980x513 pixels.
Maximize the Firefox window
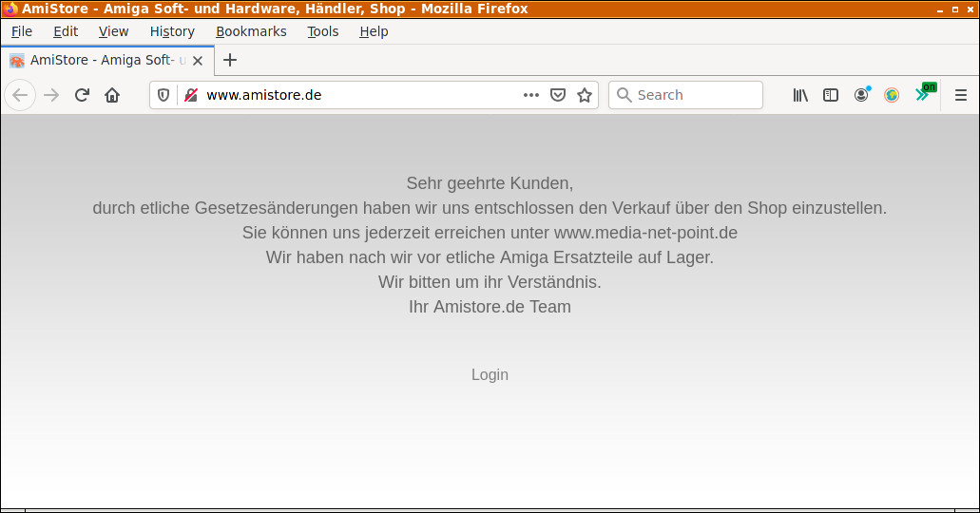(955, 9)
